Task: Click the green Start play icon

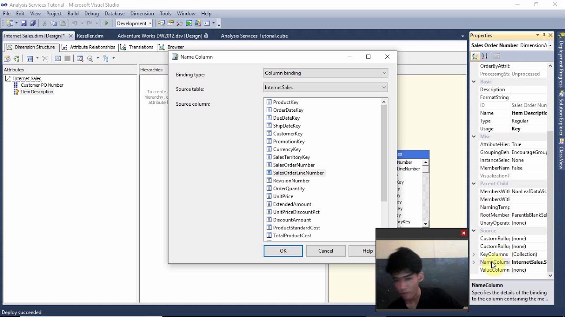Action: [x=106, y=23]
